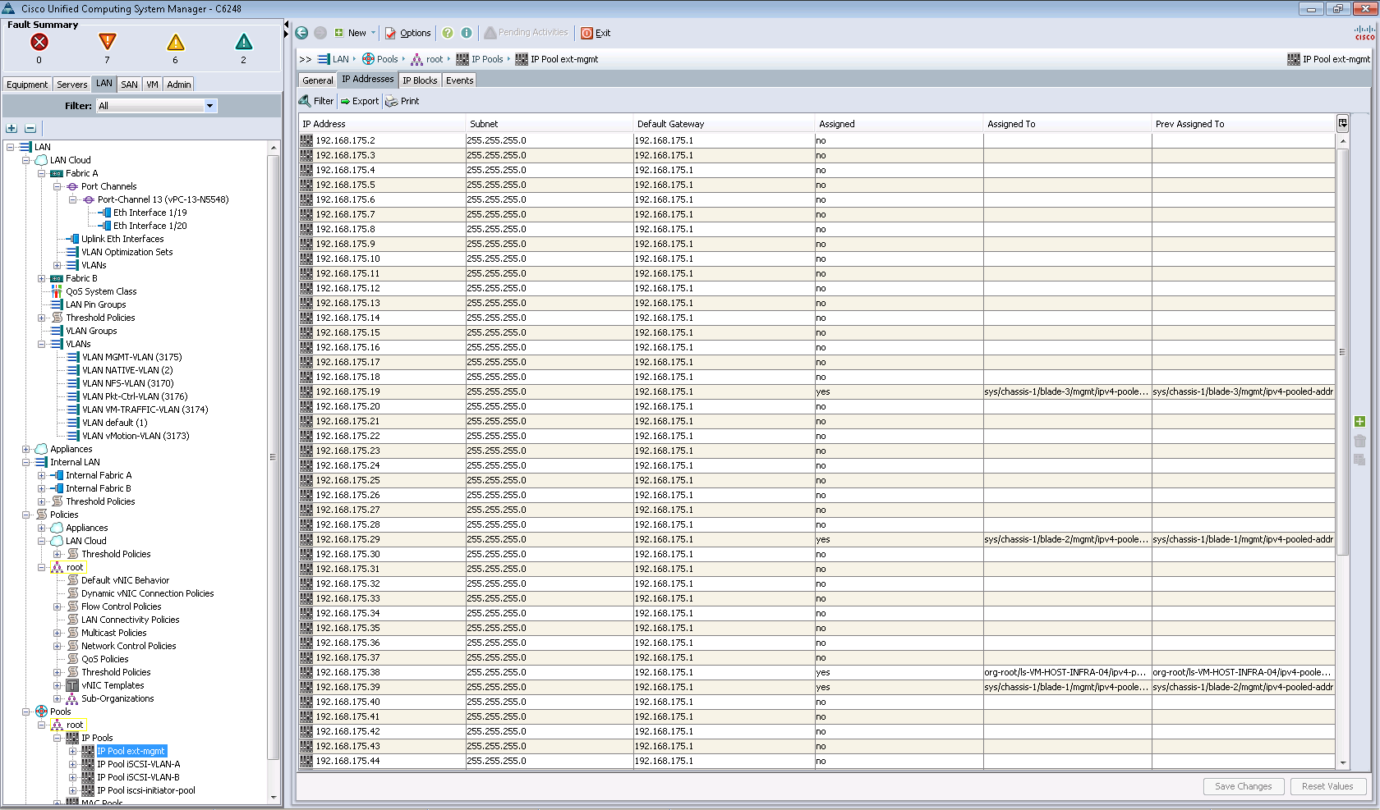Click the IP Address column header
Viewport: 1380px width, 810px height.
pyautogui.click(x=382, y=124)
